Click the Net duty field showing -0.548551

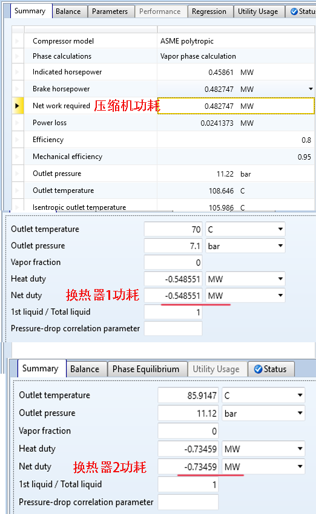coord(173,295)
